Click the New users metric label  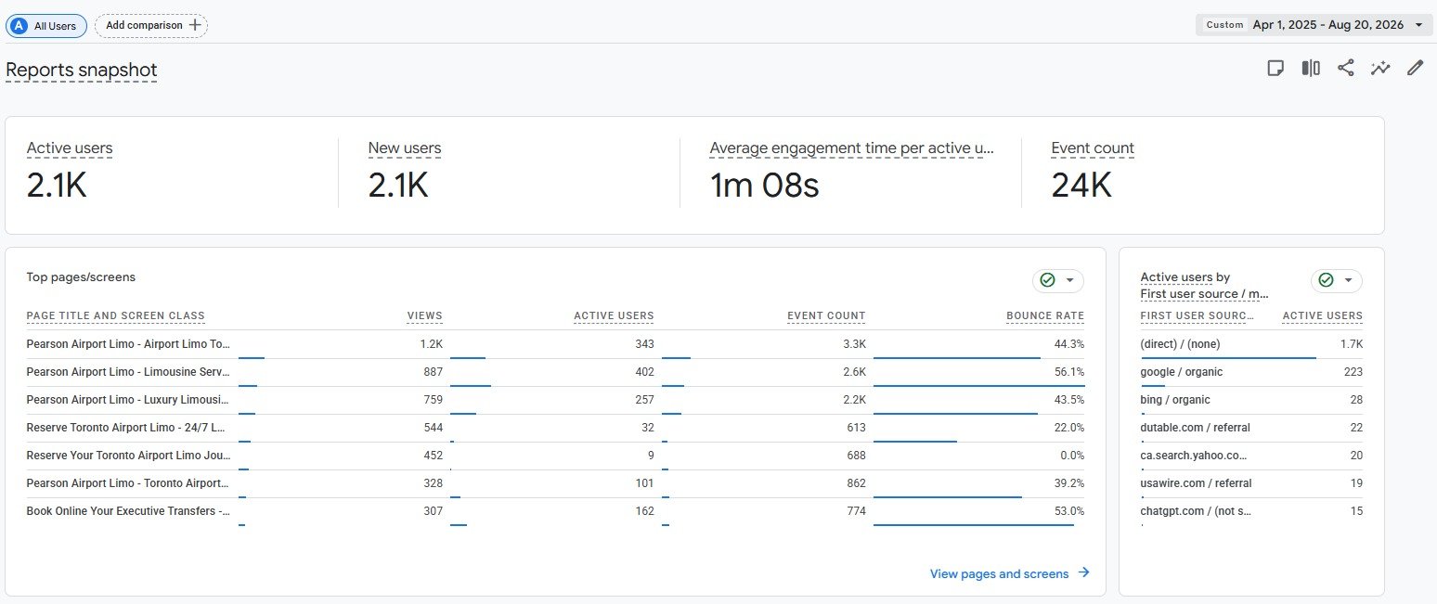click(405, 148)
